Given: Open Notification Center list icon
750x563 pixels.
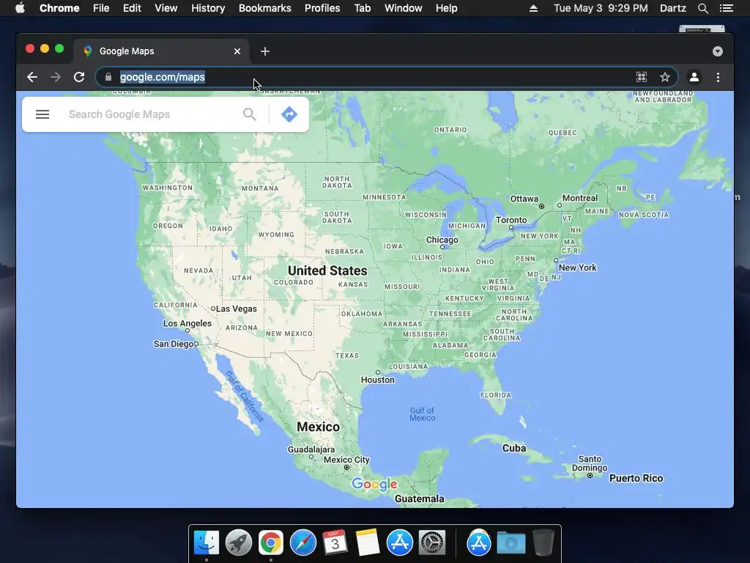Looking at the screenshot, I should pos(727,8).
